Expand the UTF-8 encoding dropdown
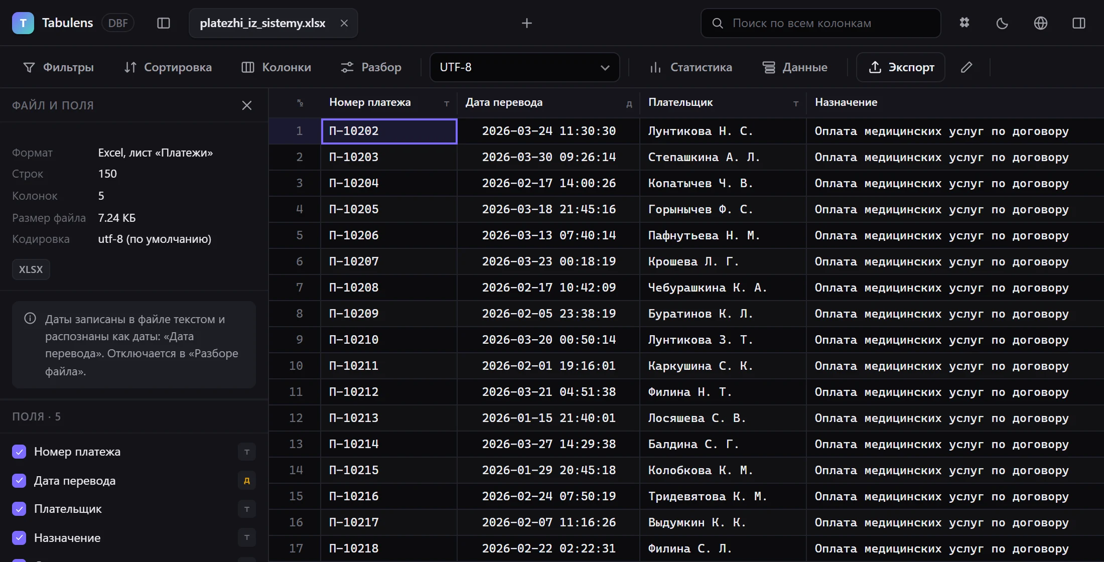 pyautogui.click(x=524, y=67)
